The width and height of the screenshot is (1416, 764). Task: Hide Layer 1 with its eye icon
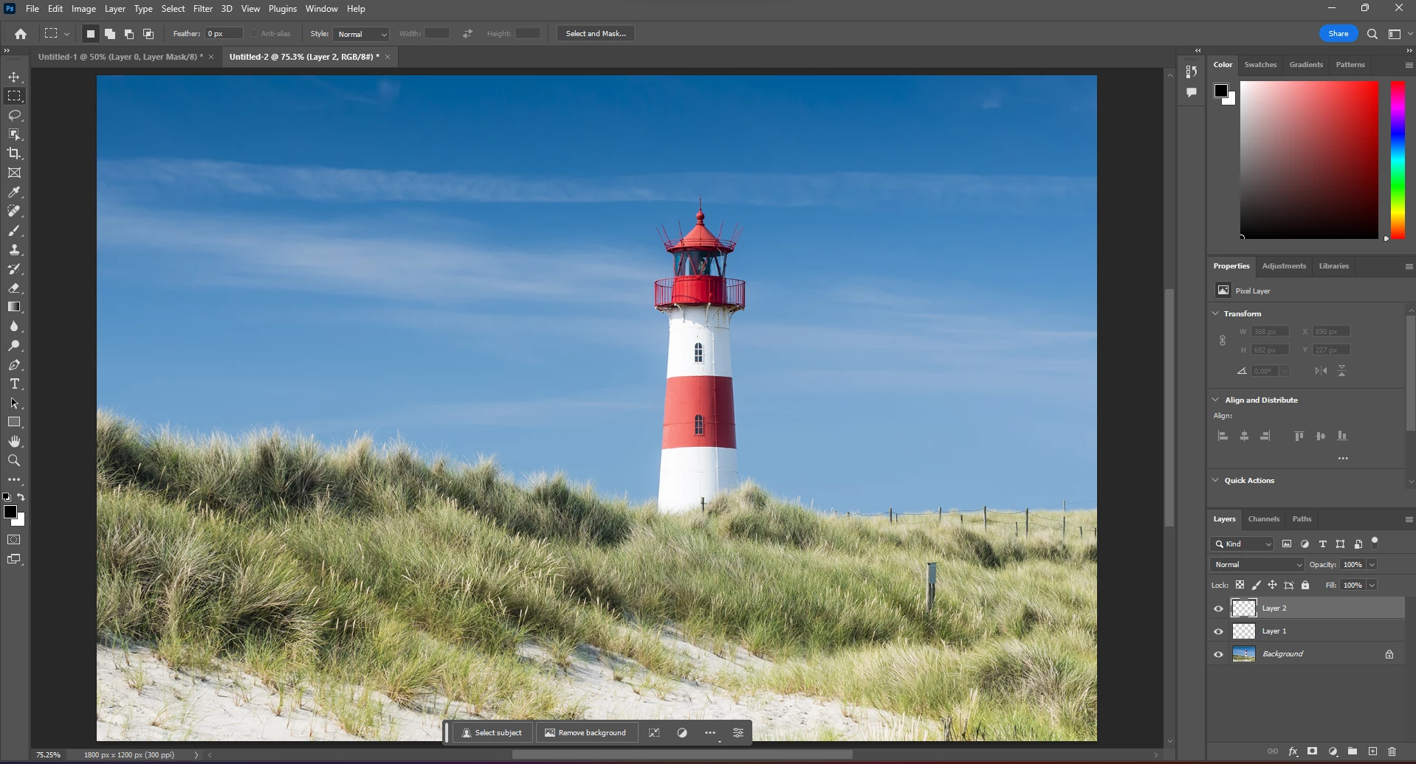point(1218,631)
